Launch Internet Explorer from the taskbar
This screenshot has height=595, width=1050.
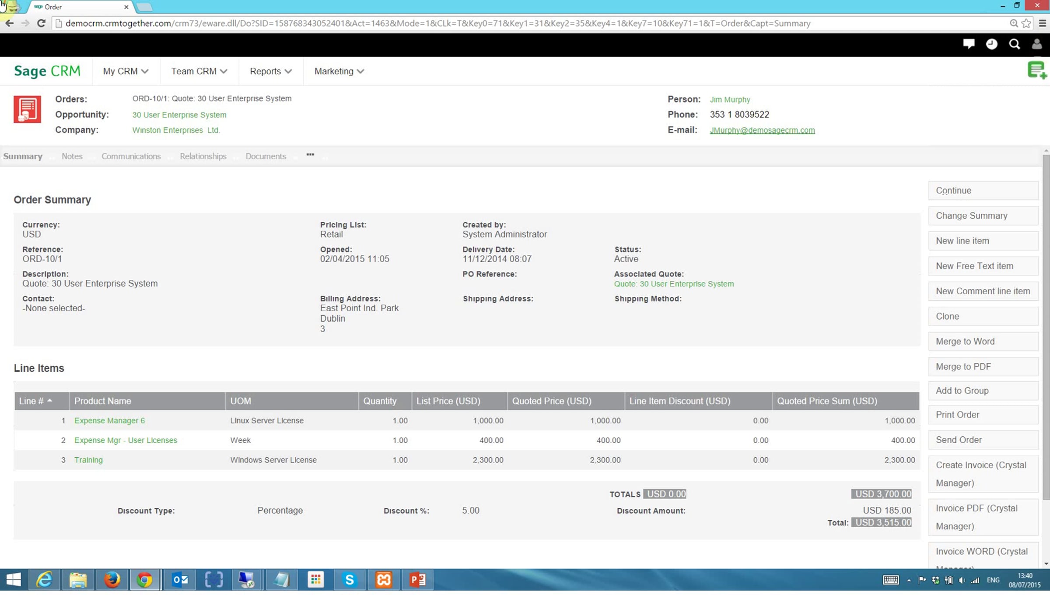point(44,580)
